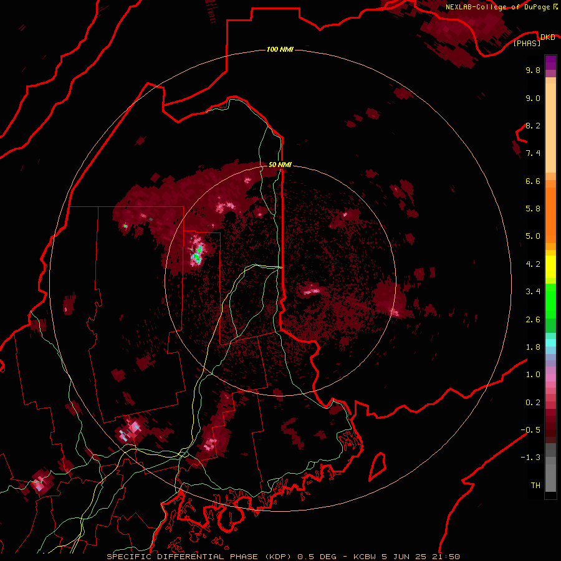Click the Specific Differential Phase caption text
Image resolution: width=561 pixels, height=561 pixels.
click(283, 557)
